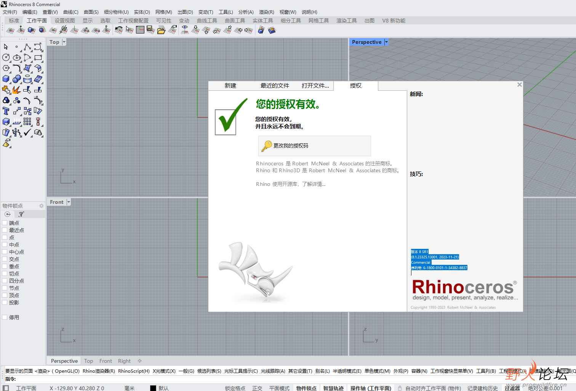
Task: Click the CPlane to object blue box icon
Action: tap(32, 30)
